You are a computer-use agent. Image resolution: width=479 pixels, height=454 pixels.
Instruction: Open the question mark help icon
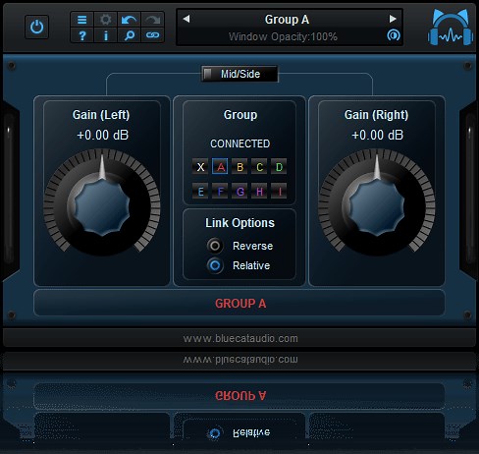point(81,35)
